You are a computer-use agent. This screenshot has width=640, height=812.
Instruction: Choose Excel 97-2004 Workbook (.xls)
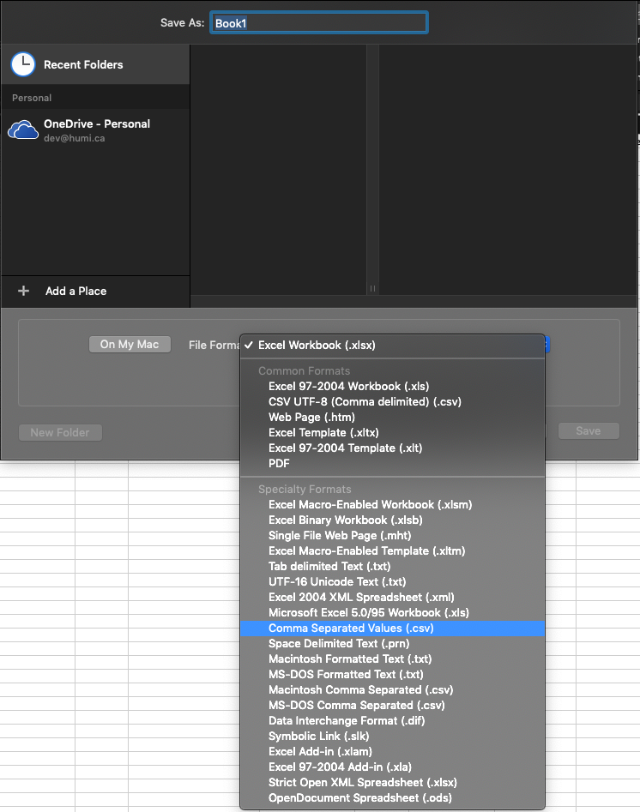(392, 387)
